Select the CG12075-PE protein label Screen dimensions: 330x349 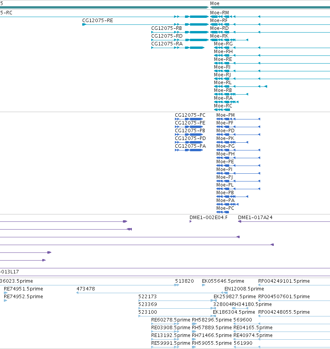tap(190, 123)
